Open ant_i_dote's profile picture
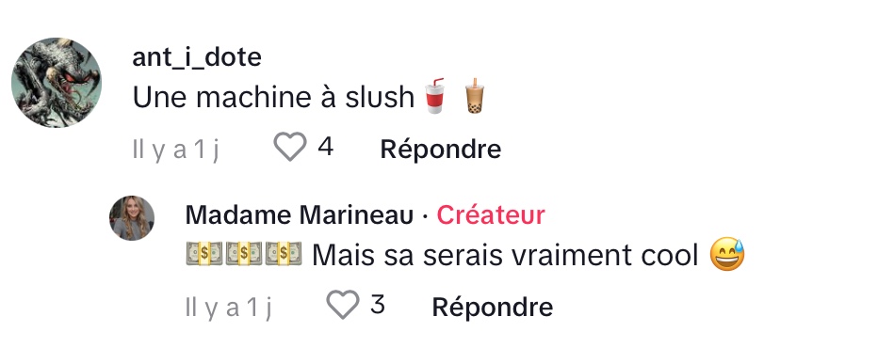Viewport: 878px width, 348px height. point(57,82)
